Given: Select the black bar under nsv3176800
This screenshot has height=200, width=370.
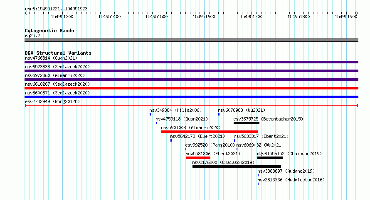Looking at the screenshot, I should tap(237, 166).
